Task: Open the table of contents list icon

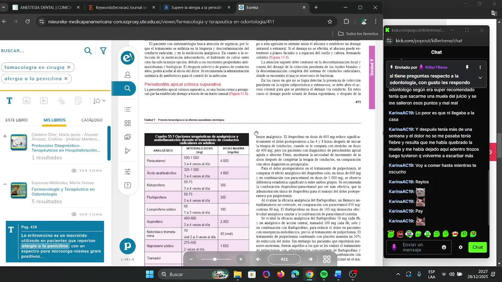Action: click(127, 110)
